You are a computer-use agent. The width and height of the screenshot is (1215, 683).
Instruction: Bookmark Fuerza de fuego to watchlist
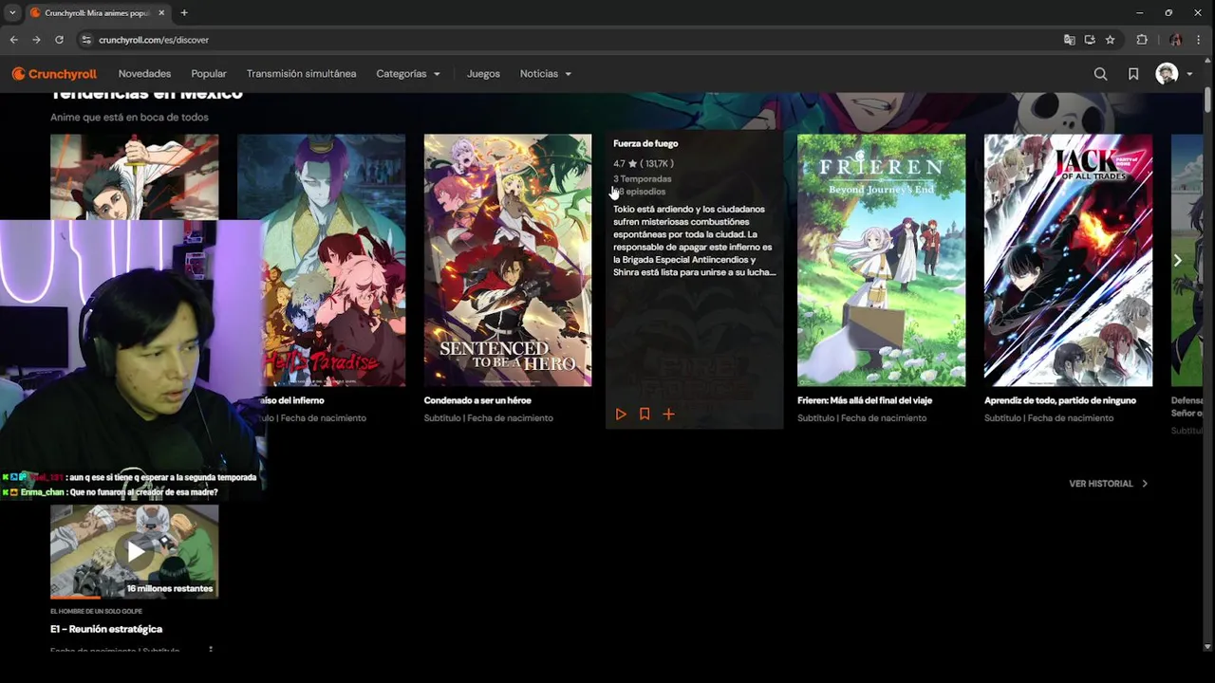pyautogui.click(x=645, y=415)
